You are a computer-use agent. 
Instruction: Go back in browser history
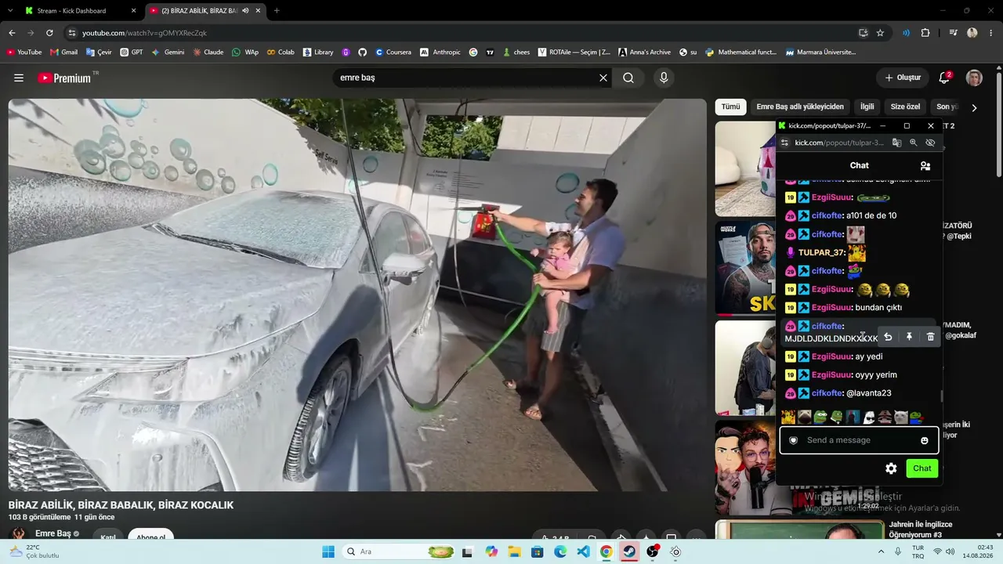coord(12,33)
